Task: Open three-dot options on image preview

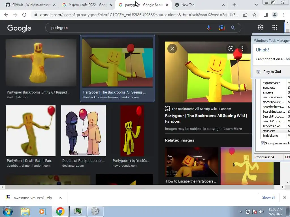Action: pos(243,49)
